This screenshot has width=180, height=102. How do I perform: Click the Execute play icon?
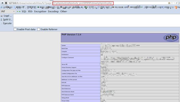coord(2,23)
